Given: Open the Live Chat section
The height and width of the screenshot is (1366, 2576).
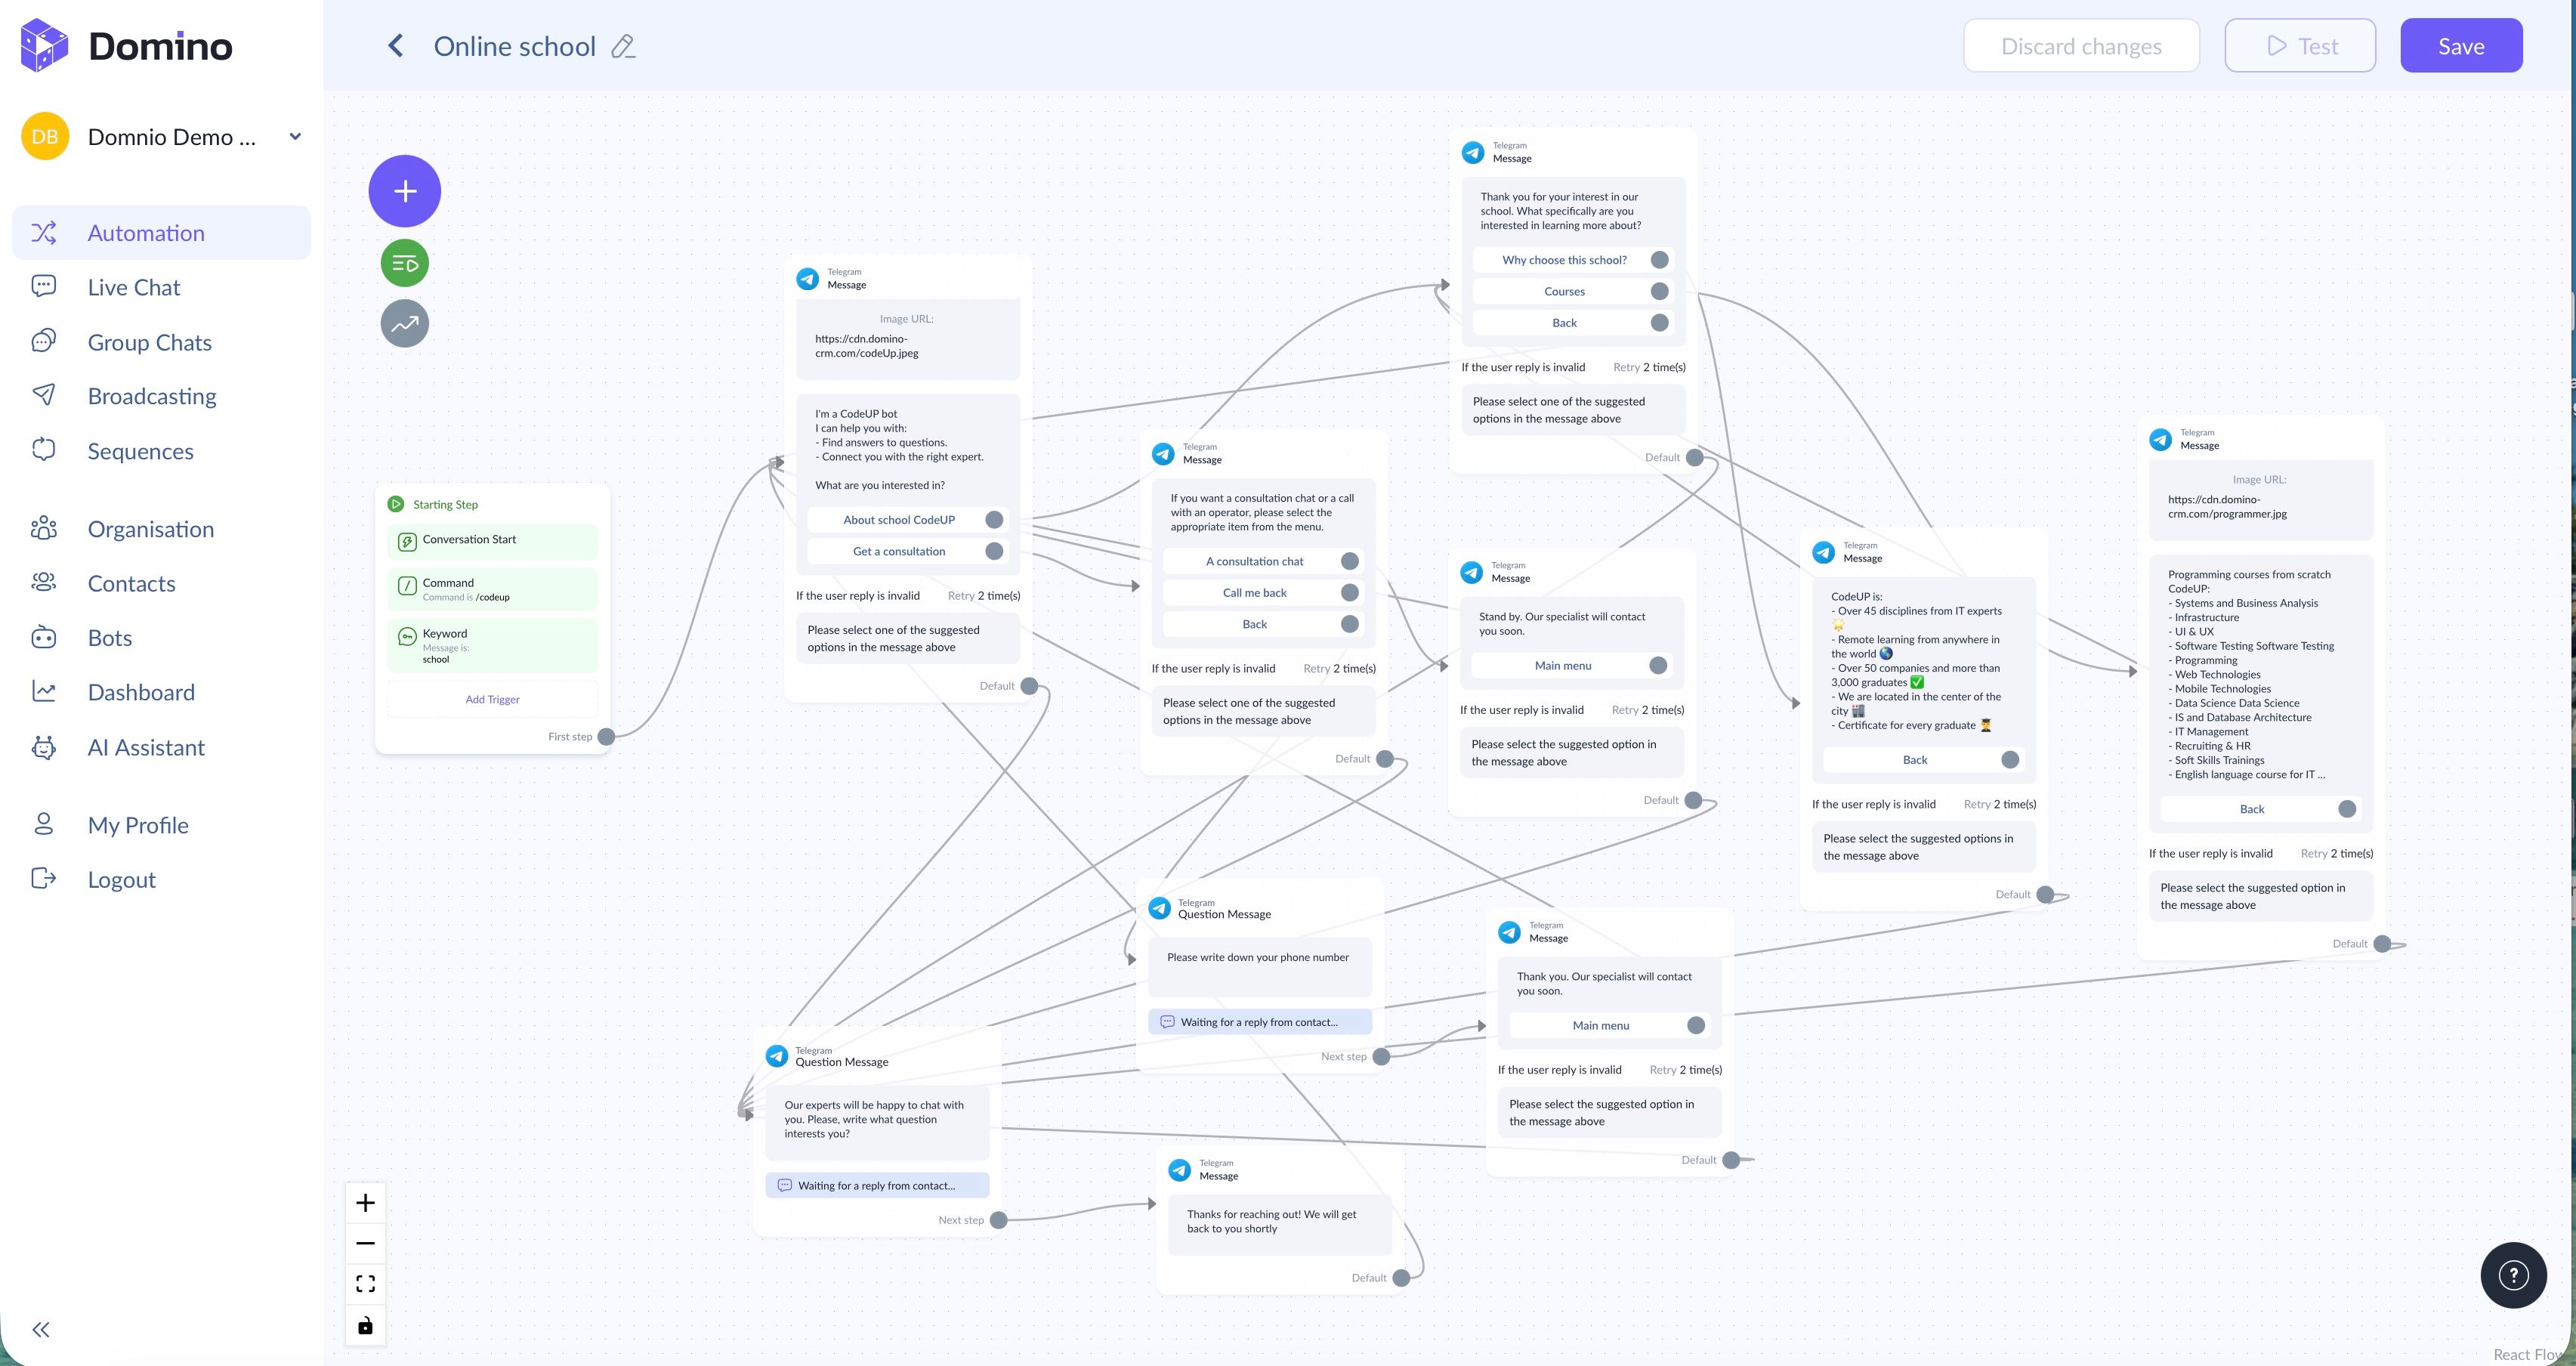Looking at the screenshot, I should click(x=134, y=287).
